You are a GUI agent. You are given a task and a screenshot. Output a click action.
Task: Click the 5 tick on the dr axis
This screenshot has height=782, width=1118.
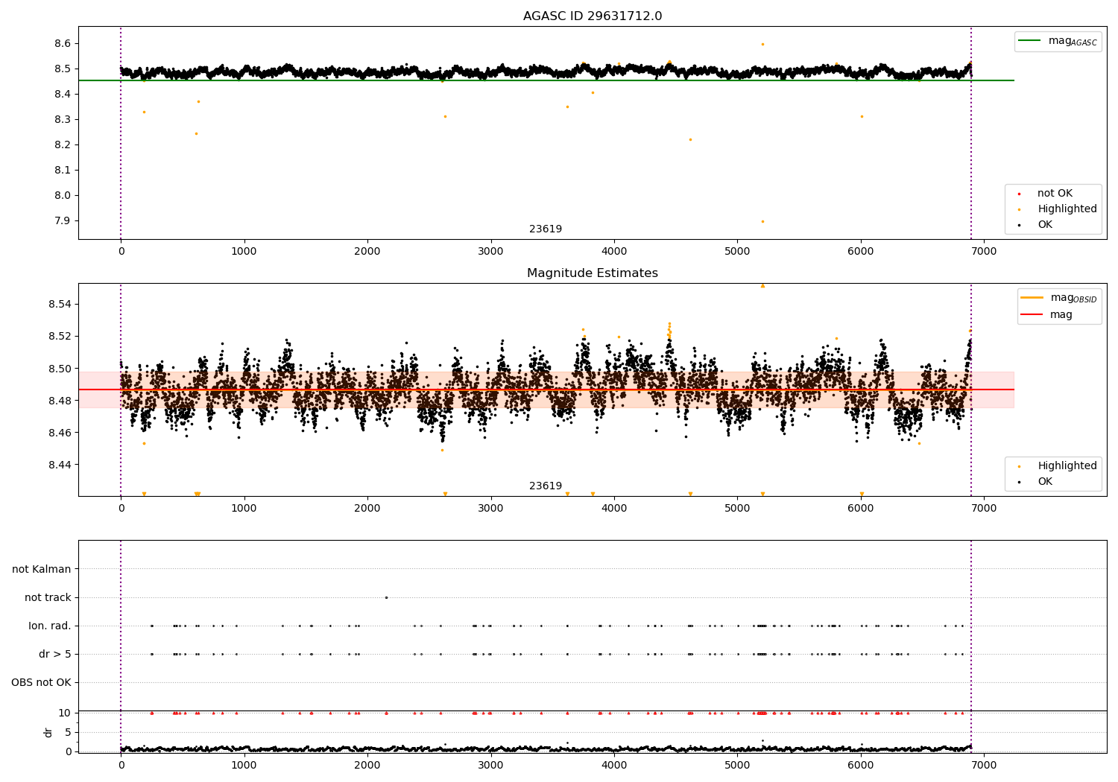tap(68, 733)
